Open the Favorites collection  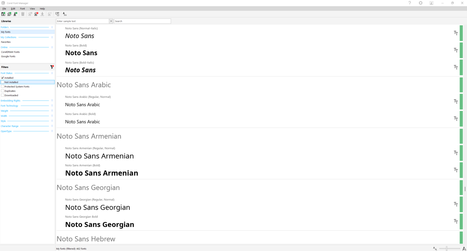tap(6, 42)
